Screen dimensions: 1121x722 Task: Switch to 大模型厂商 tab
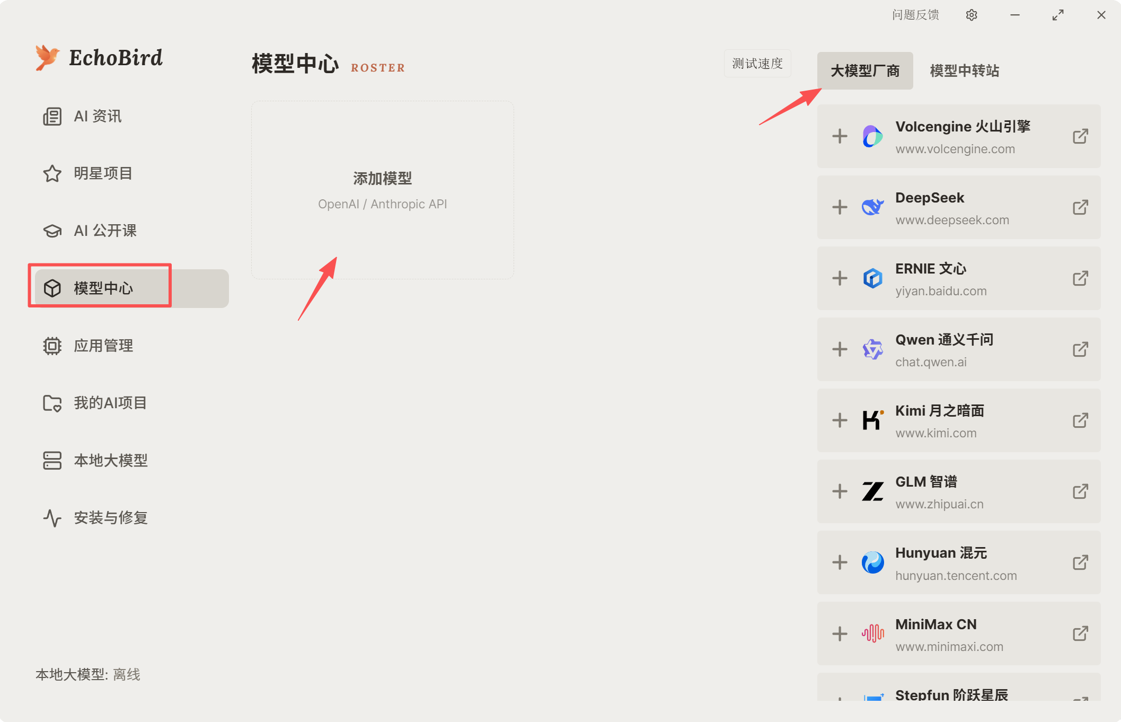point(865,71)
